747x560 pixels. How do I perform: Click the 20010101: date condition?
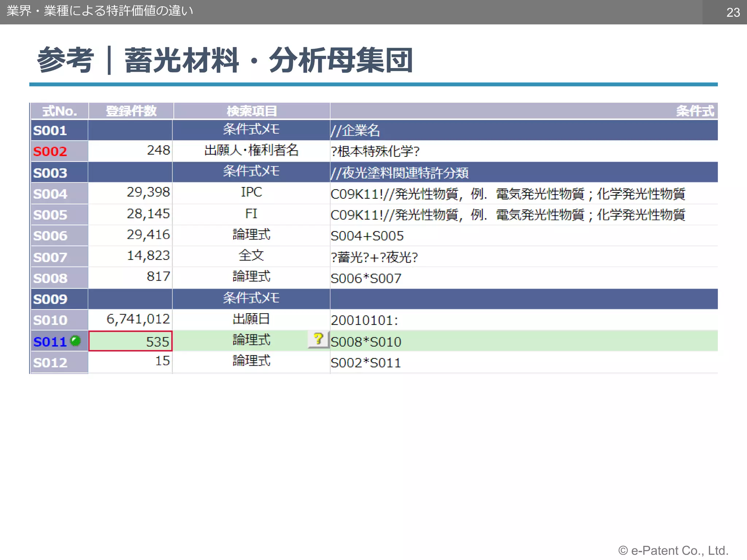(364, 320)
